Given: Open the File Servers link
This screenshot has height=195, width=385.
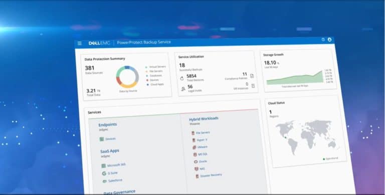Looking at the screenshot, I should (203, 132).
